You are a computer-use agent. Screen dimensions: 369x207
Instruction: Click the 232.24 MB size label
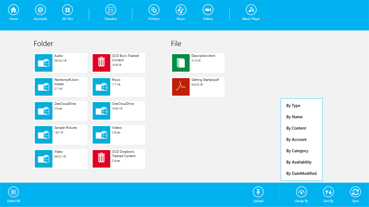coord(60,61)
